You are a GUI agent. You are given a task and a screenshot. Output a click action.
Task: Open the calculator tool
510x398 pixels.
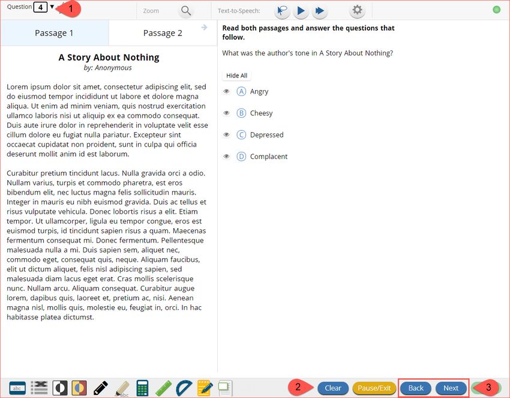pyautogui.click(x=142, y=388)
